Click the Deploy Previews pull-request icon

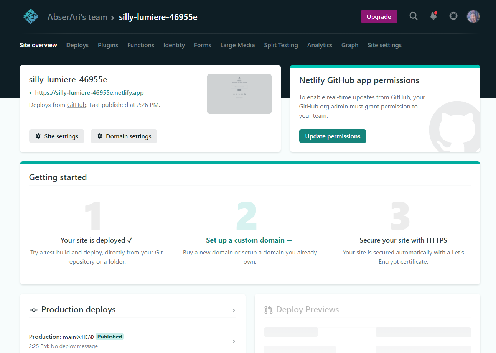(268, 310)
